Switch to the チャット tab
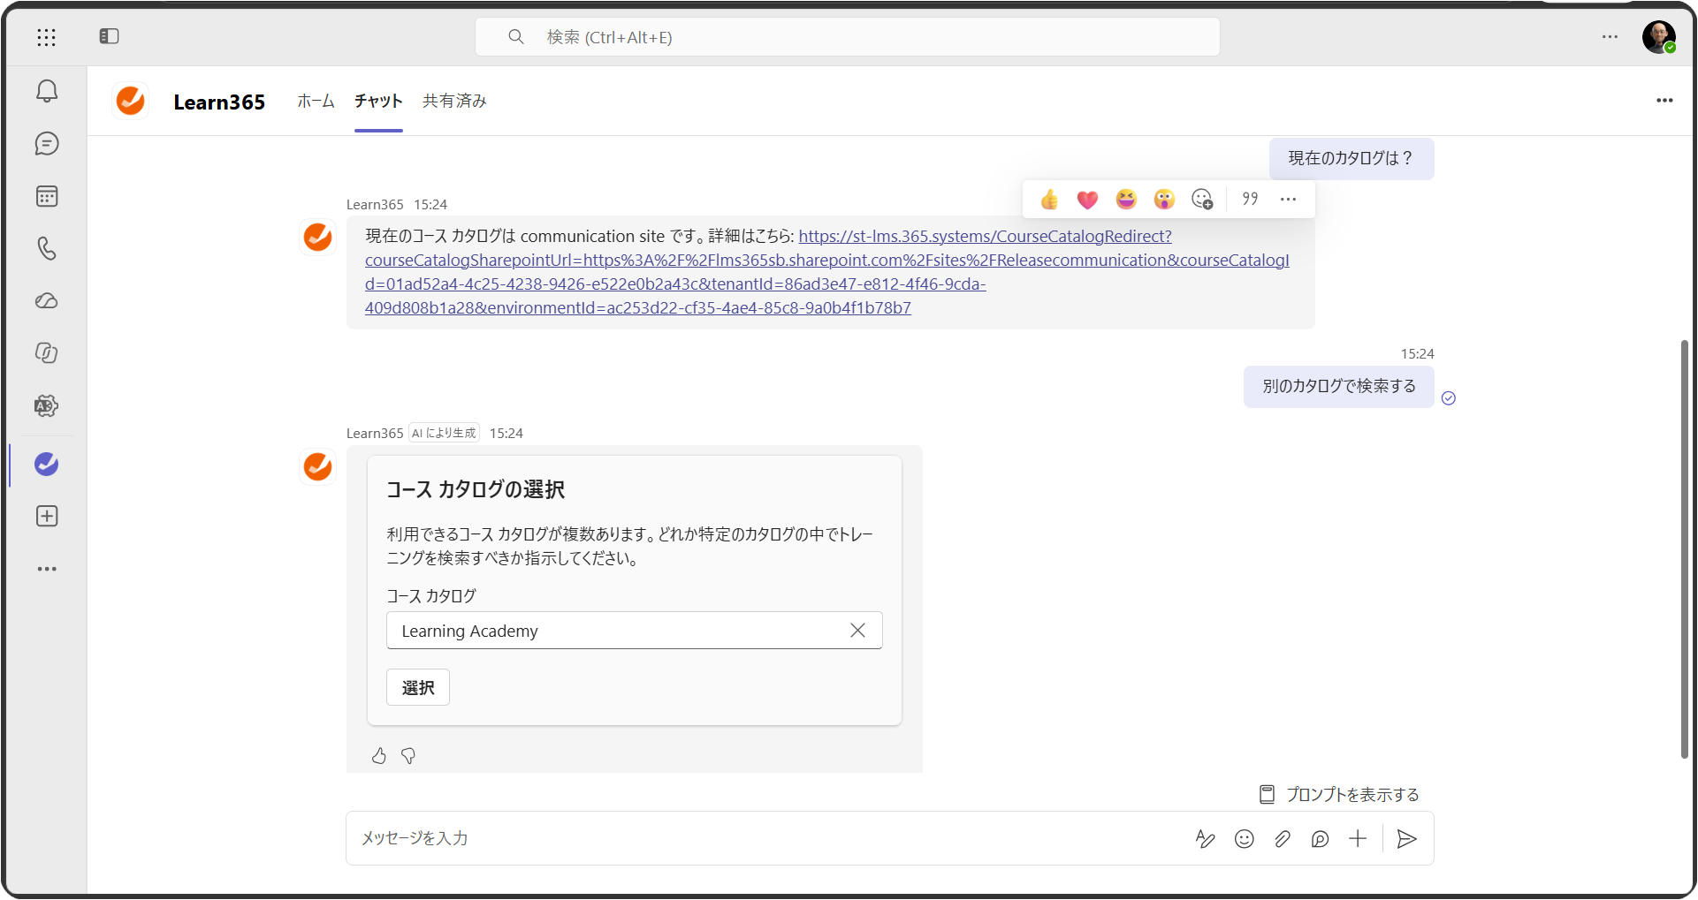Image resolution: width=1698 pixels, height=900 pixels. click(378, 101)
